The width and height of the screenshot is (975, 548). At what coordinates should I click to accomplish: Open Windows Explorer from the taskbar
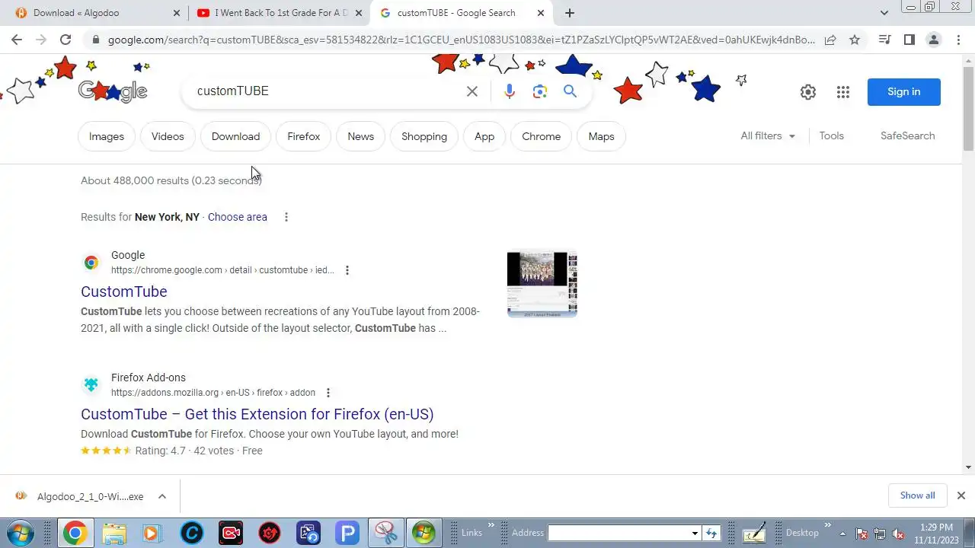114,533
